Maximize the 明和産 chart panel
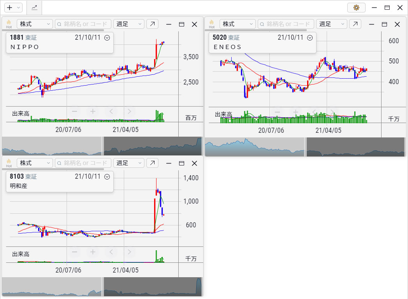 (182, 163)
